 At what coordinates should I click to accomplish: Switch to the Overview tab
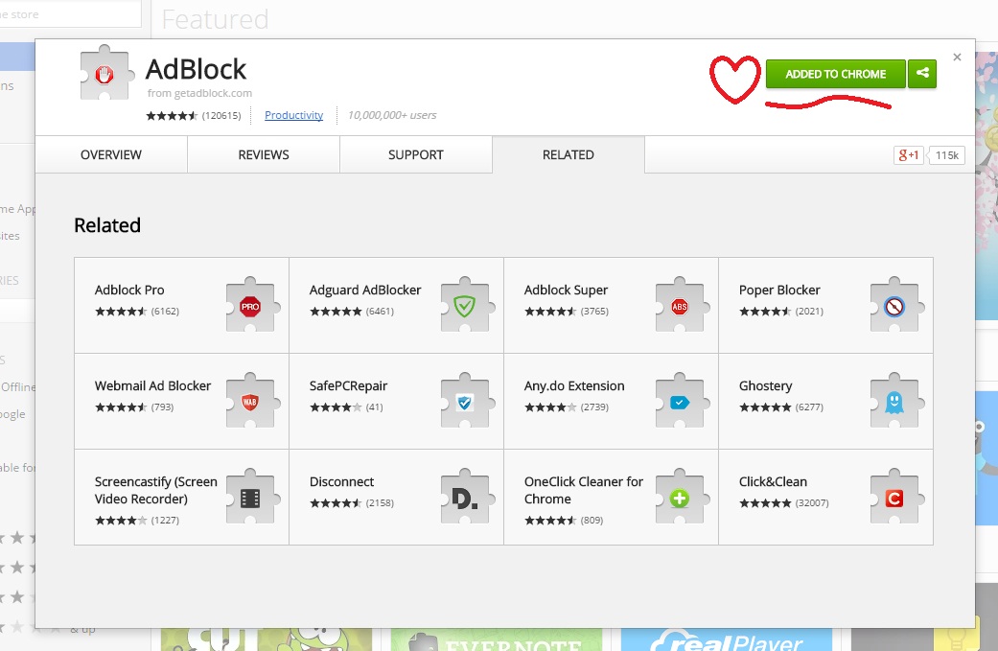[x=111, y=154]
